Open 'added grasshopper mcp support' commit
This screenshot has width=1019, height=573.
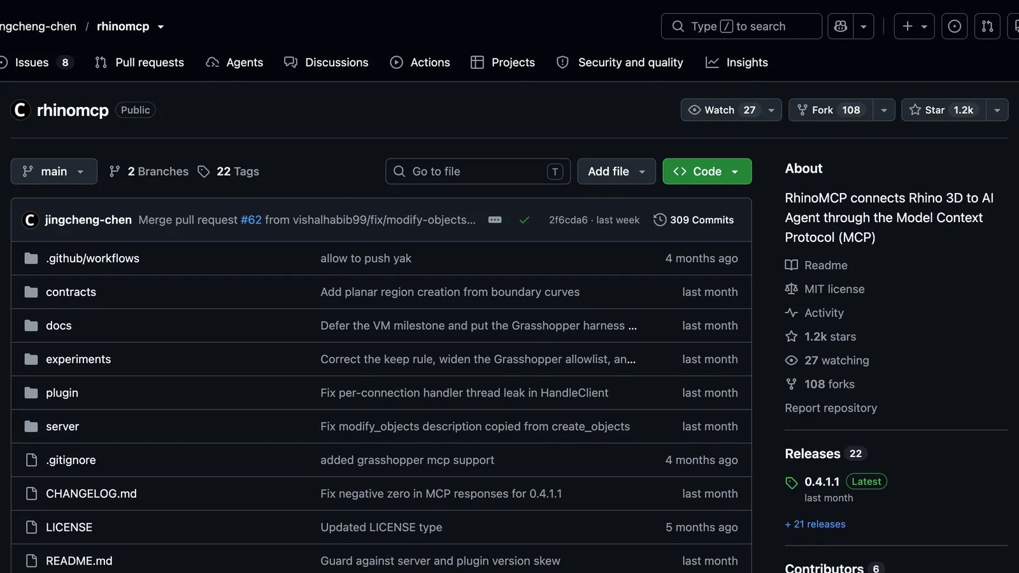pos(407,460)
